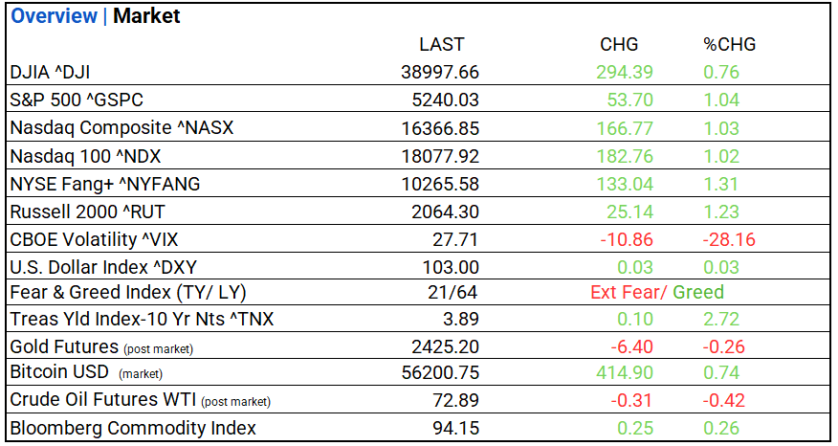Select NYSE Fang+ ^NYFANG row label
This screenshot has width=838, height=446.
coord(104,183)
